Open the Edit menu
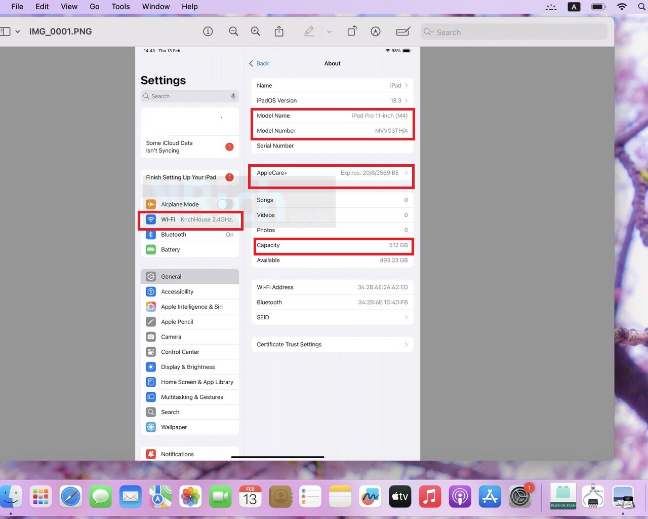The image size is (648, 519). 42,7
